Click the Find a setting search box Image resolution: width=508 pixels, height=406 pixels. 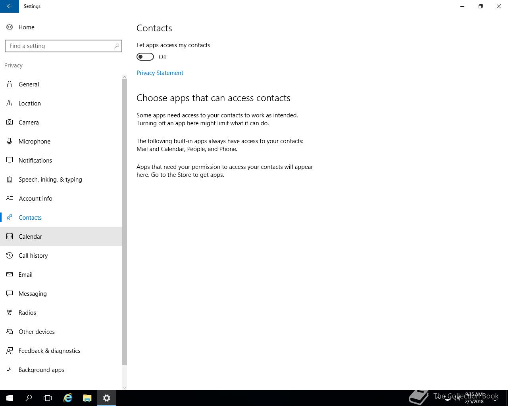click(63, 46)
